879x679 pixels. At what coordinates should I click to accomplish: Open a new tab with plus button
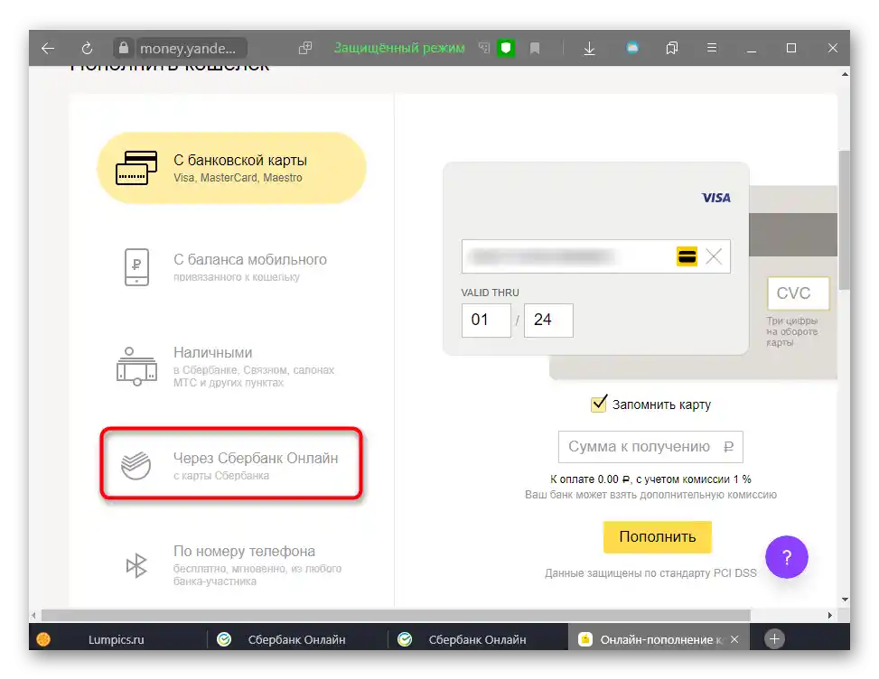click(774, 639)
